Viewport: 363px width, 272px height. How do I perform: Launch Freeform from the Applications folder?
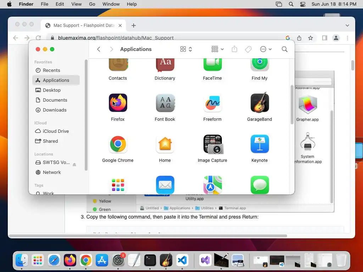tap(212, 103)
